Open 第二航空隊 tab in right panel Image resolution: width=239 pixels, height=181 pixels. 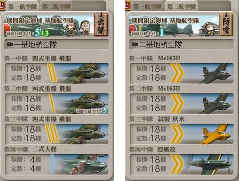point(181,6)
